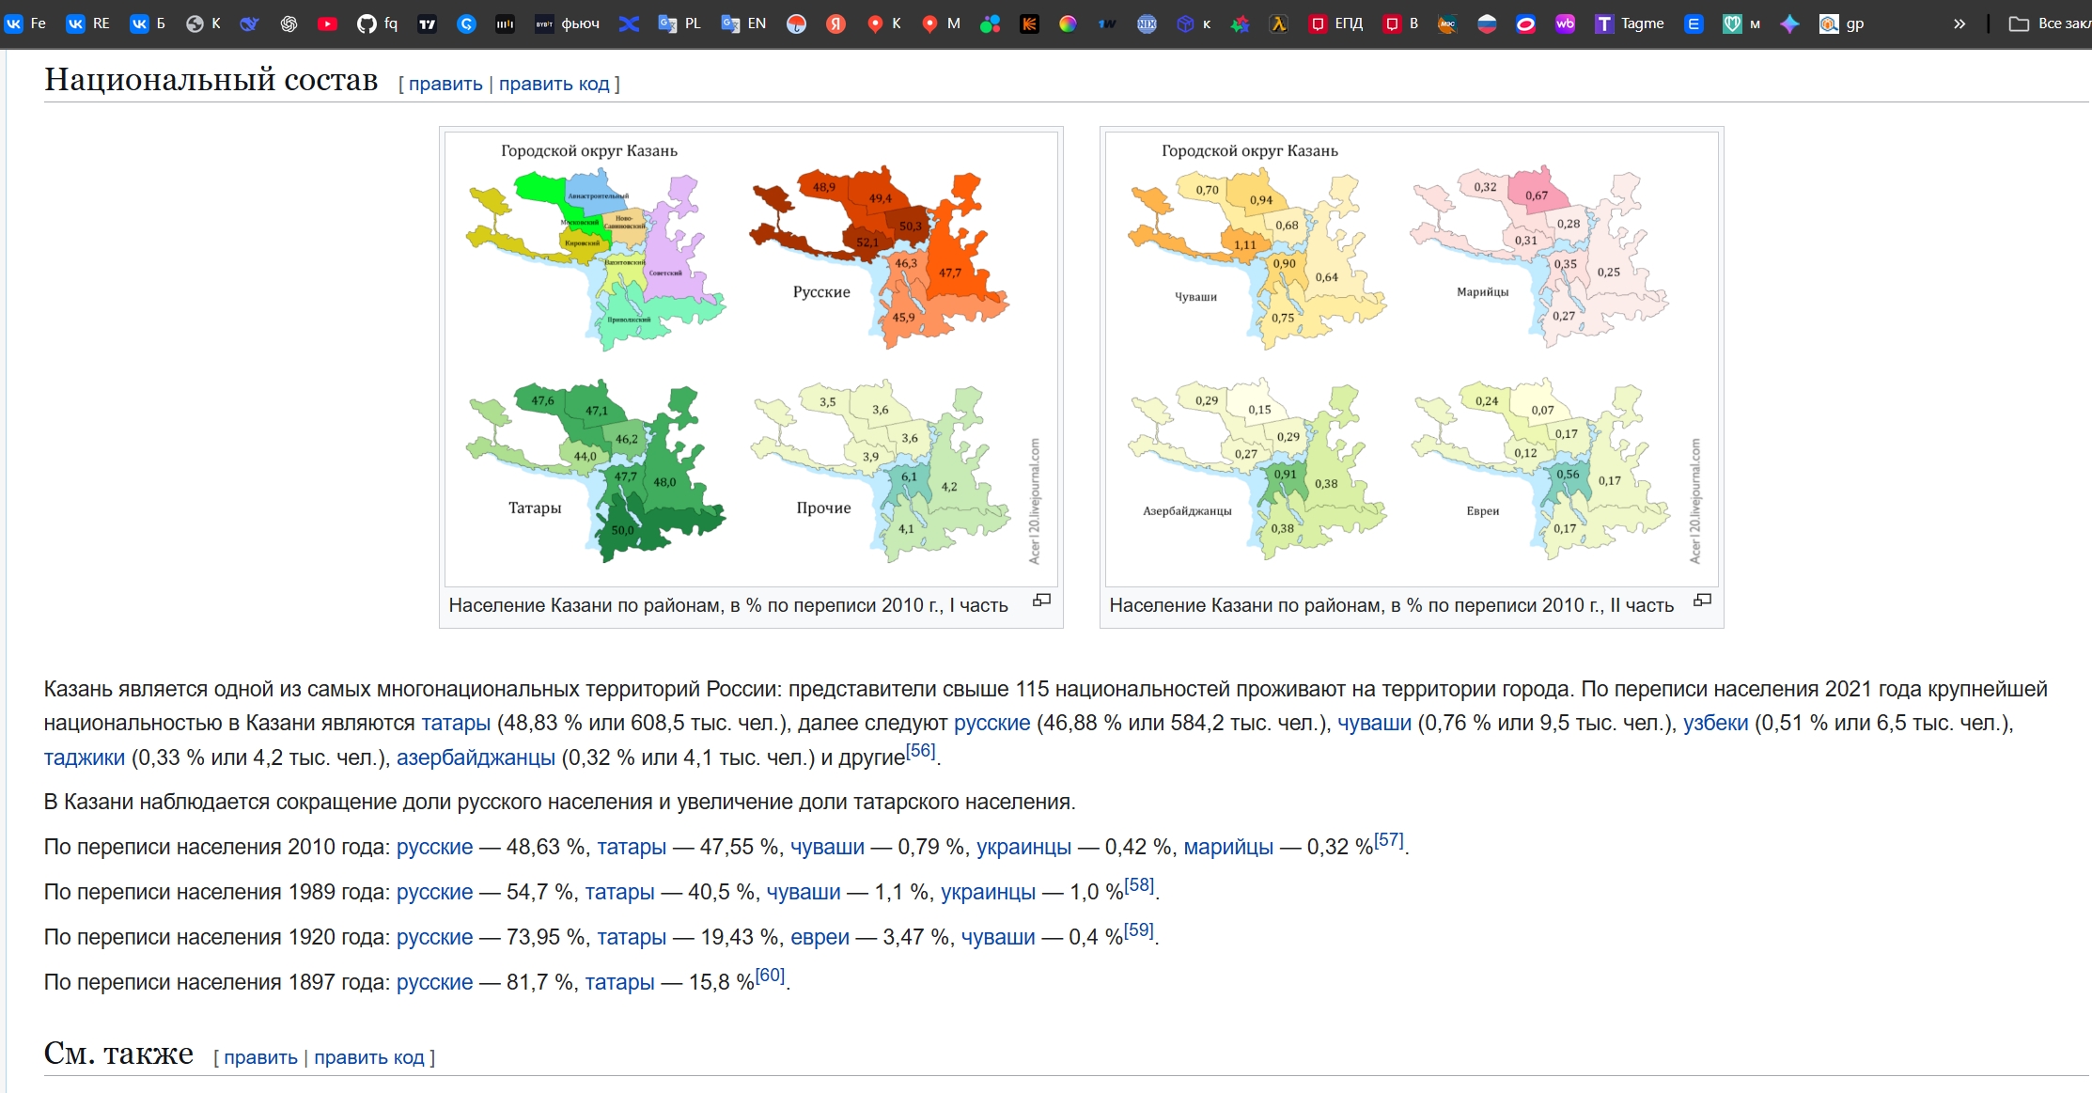Open the YouTube bookmark
The image size is (2092, 1093).
click(x=327, y=24)
